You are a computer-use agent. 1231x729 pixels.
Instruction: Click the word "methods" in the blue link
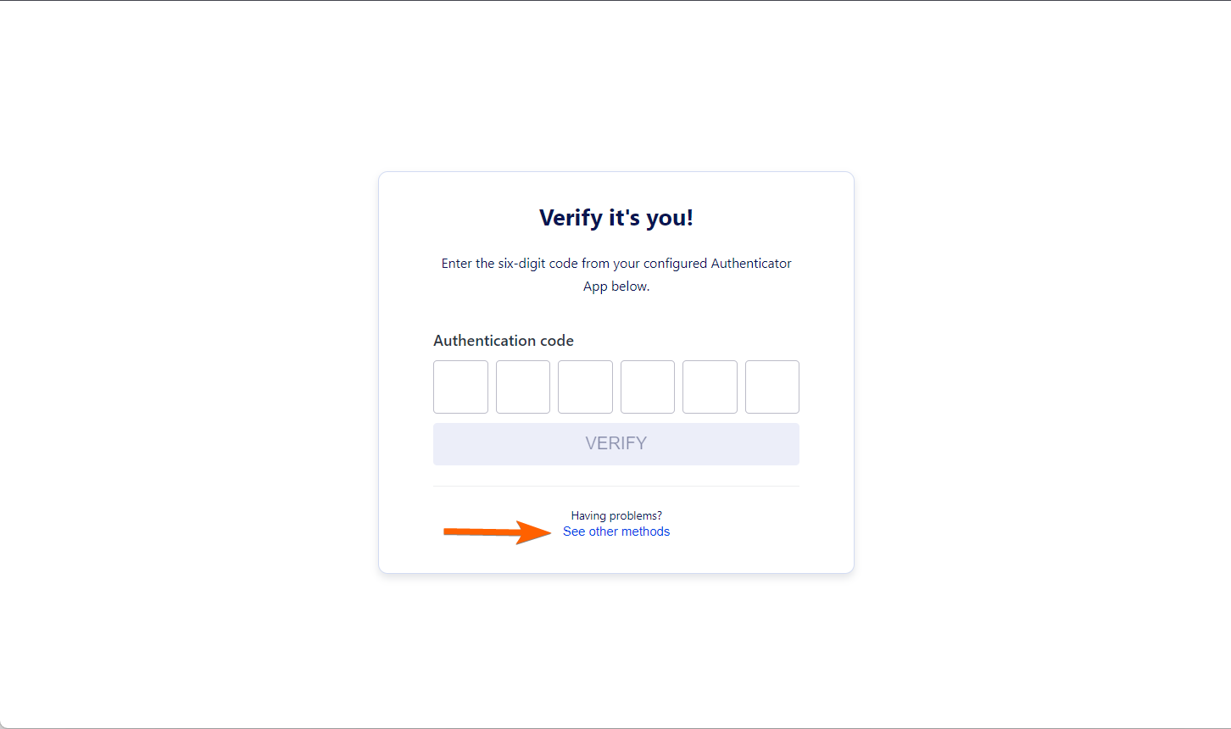(x=646, y=531)
